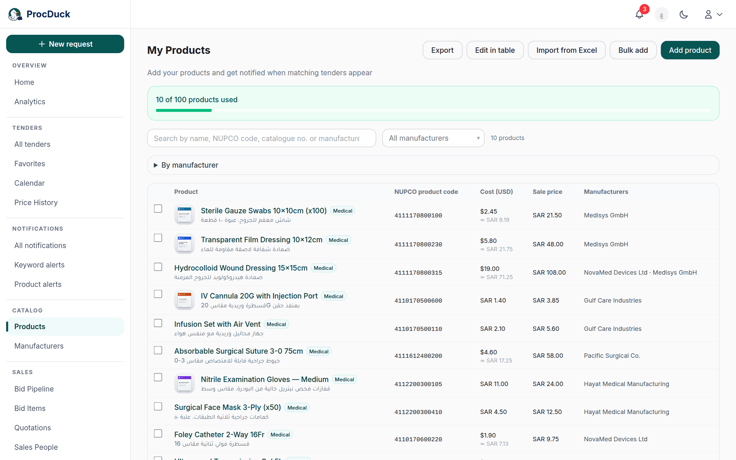The height and width of the screenshot is (460, 736).
Task: Click the plus New request button
Action: pos(65,44)
